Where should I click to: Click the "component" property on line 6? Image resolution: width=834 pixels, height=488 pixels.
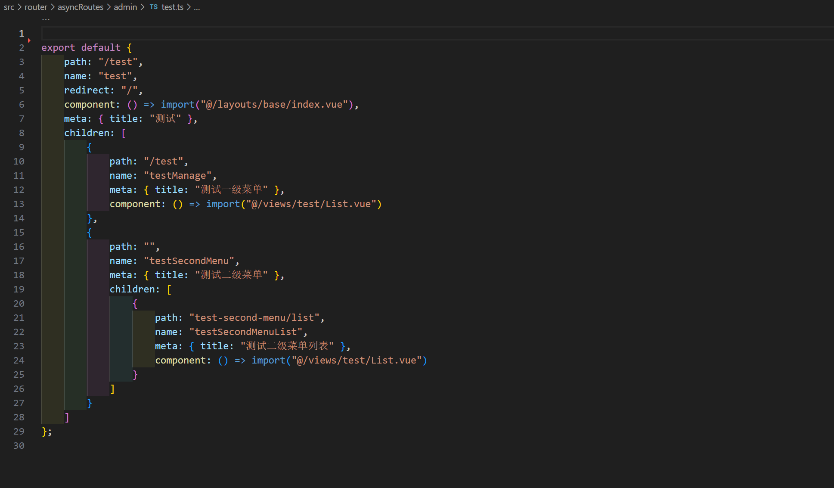click(x=90, y=104)
